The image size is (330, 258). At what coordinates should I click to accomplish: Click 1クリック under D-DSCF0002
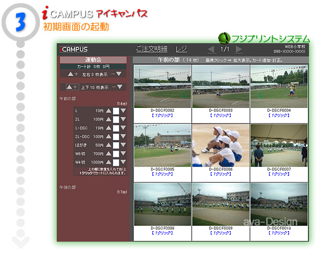click(162, 115)
